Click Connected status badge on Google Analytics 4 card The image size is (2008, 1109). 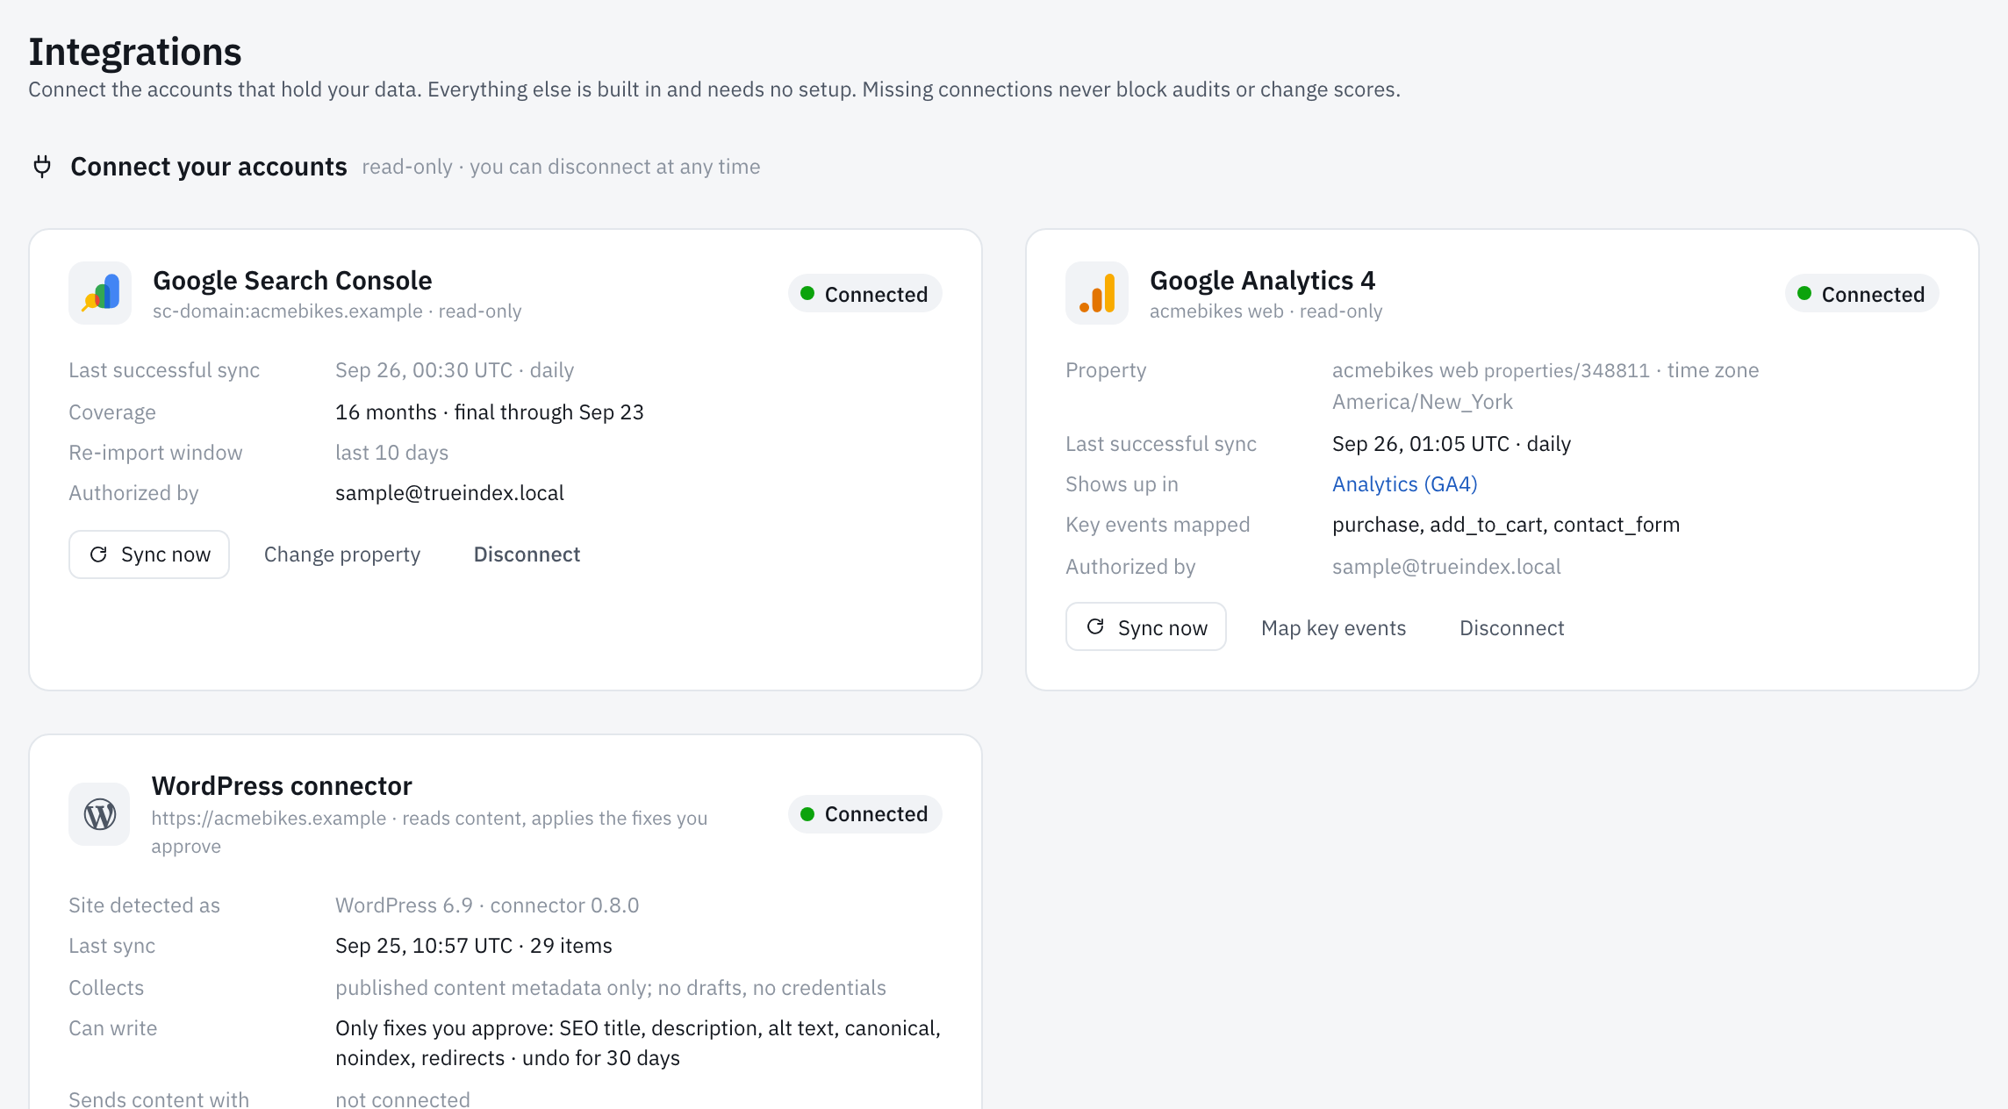(x=1862, y=294)
